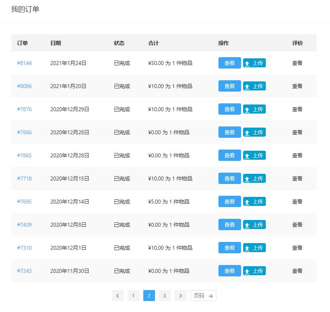Upload file for order #7866

254,132
